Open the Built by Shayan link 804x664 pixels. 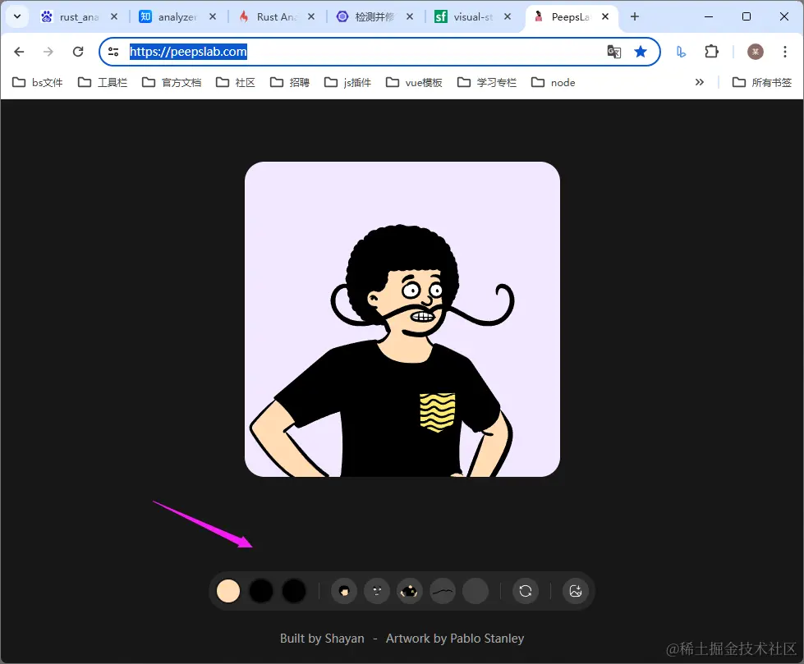tap(322, 639)
